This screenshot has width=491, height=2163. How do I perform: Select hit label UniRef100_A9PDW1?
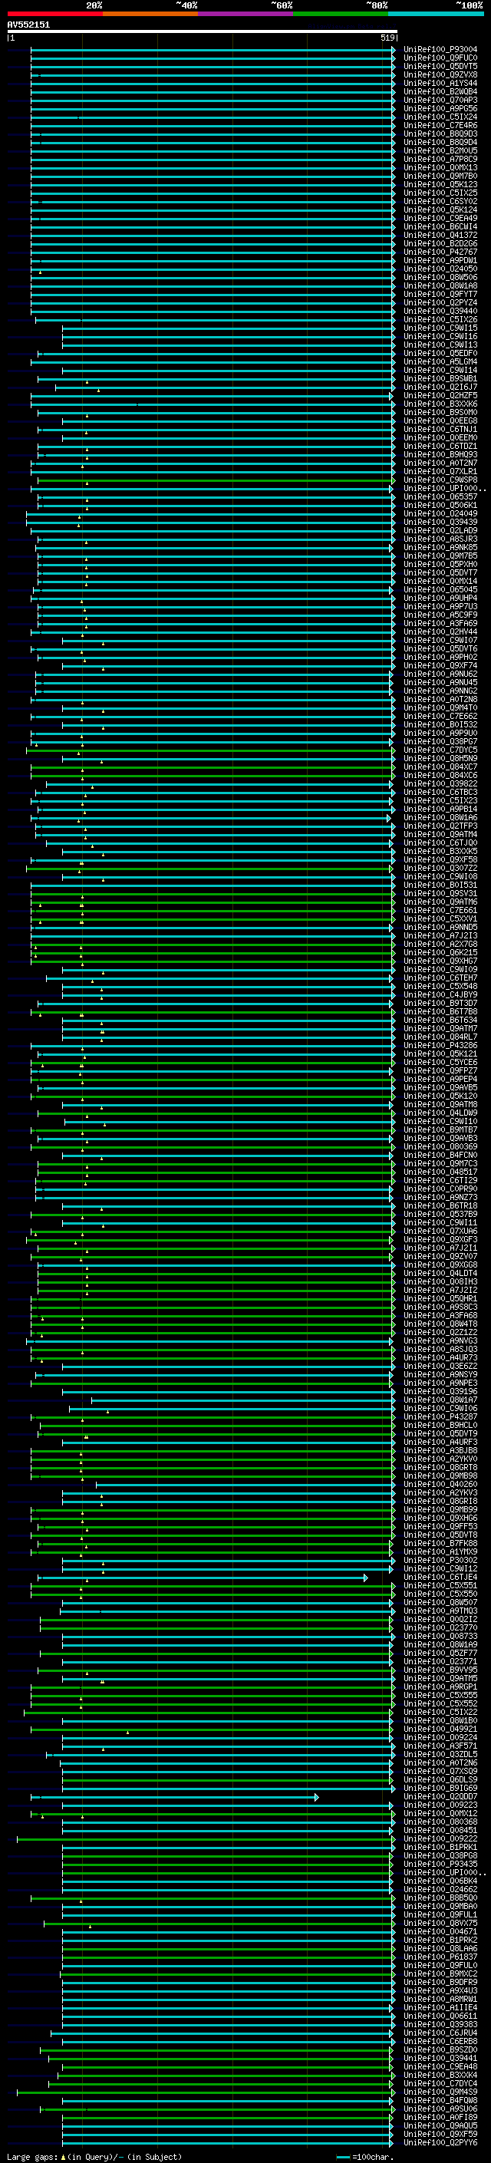click(440, 260)
